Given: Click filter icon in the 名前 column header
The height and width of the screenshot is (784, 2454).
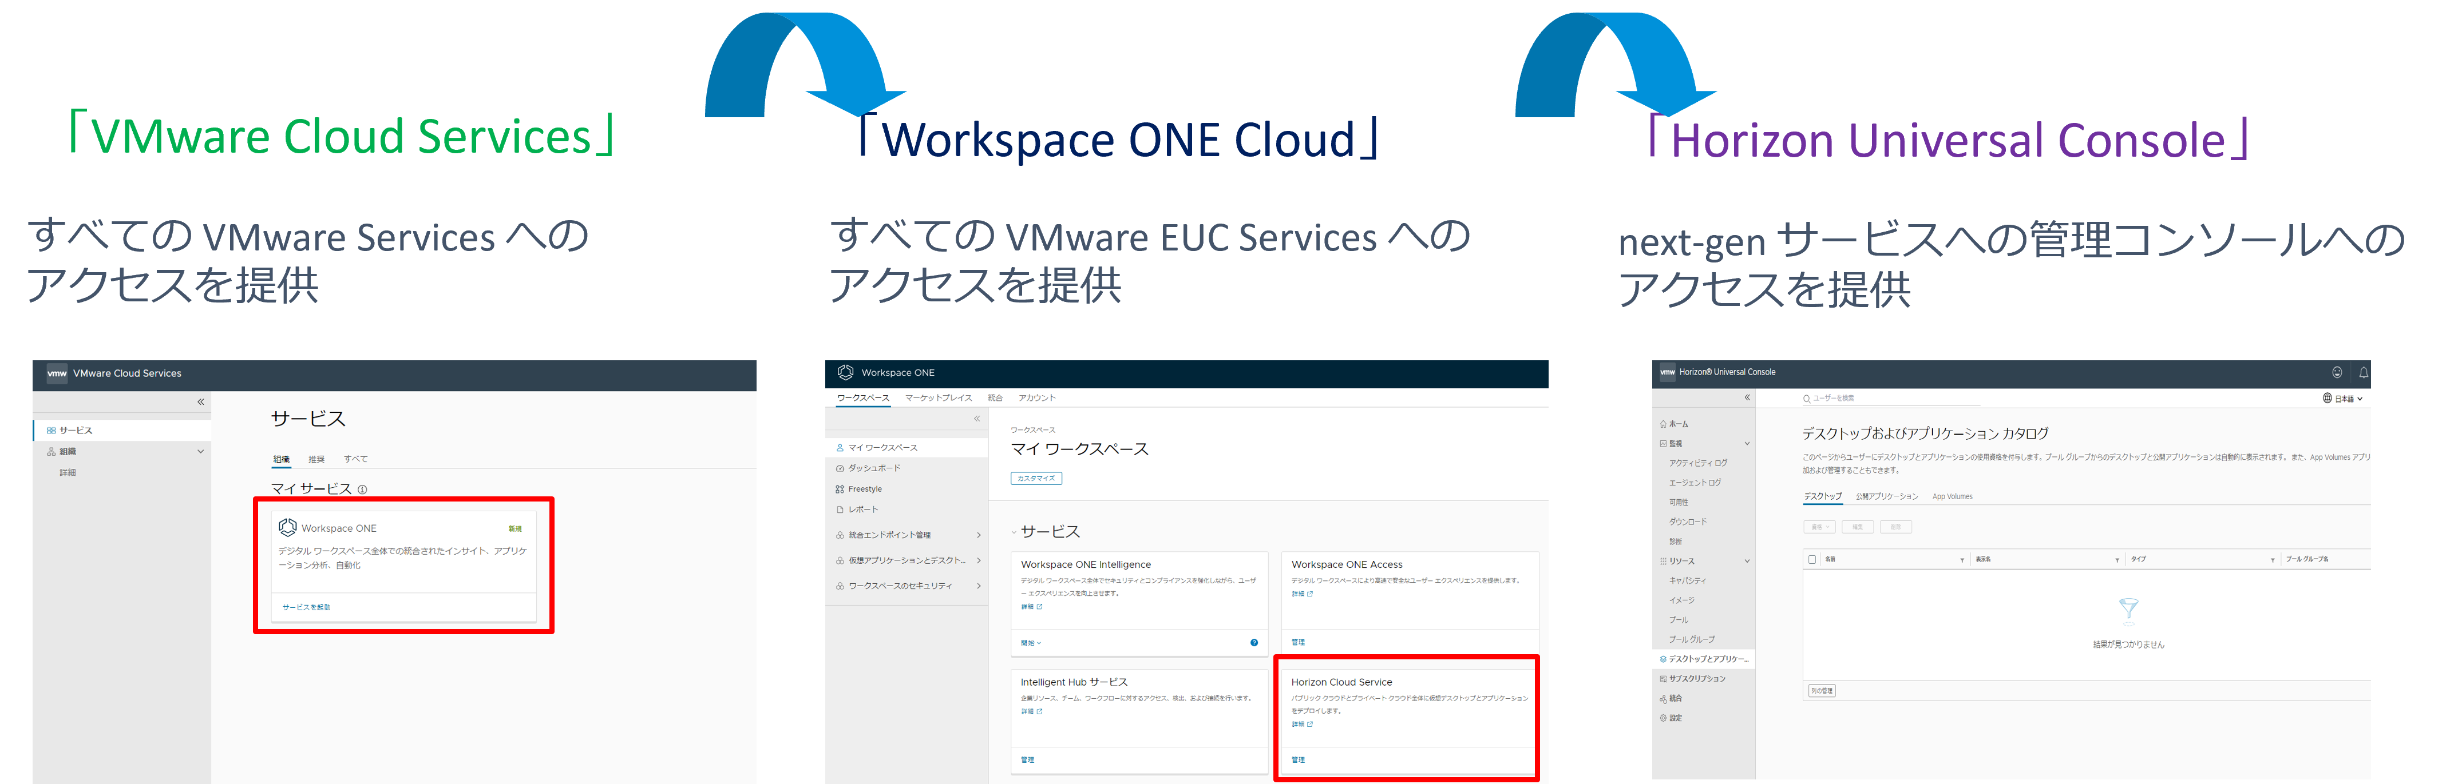Looking at the screenshot, I should click(1962, 560).
